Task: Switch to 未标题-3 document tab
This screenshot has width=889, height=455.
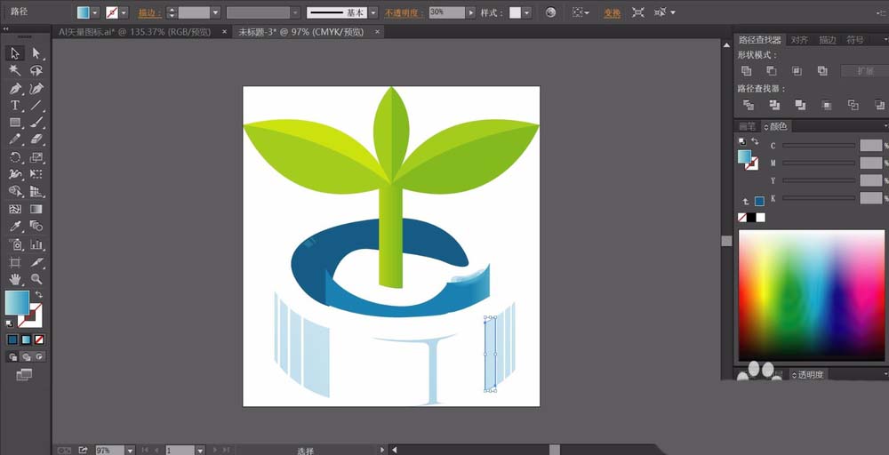Action: [301, 32]
